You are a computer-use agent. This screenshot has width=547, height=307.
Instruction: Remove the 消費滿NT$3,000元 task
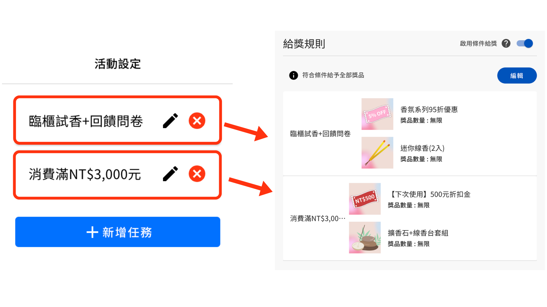pos(197,174)
